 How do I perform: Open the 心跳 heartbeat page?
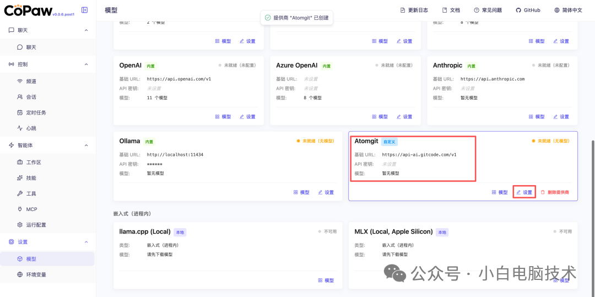click(x=47, y=128)
